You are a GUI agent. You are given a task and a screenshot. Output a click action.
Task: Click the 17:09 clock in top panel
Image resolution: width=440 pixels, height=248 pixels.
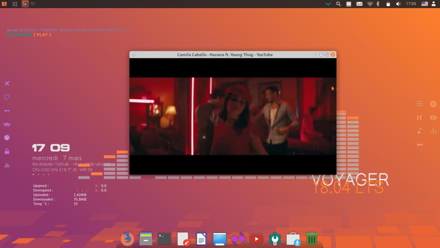click(411, 4)
